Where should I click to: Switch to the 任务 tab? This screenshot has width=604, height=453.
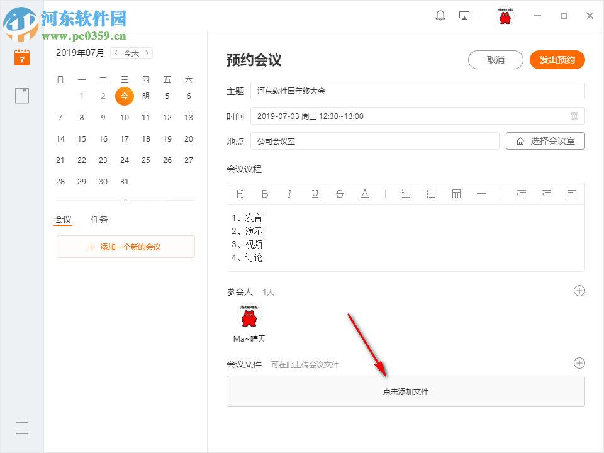[x=98, y=220]
